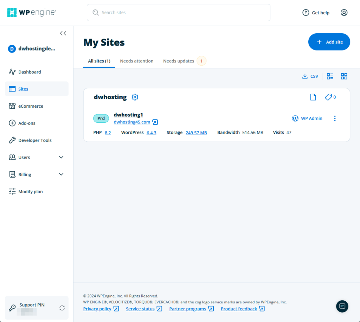360x322 pixels.
Task: Click Storage 249.57 MB link
Action: [196, 133]
